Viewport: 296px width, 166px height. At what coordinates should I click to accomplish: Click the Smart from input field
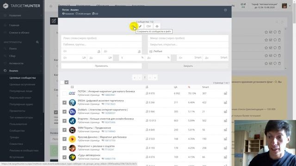pos(190,58)
